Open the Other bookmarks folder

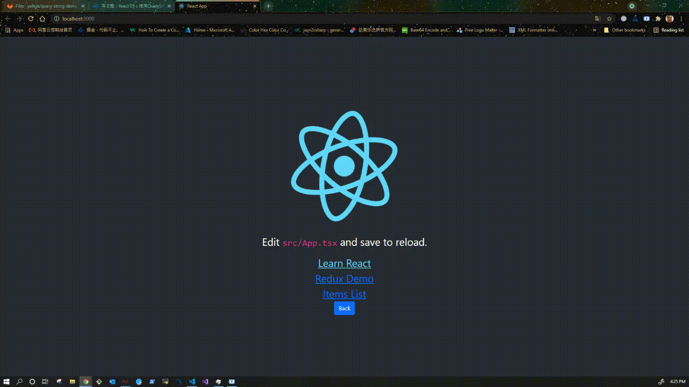[624, 30]
